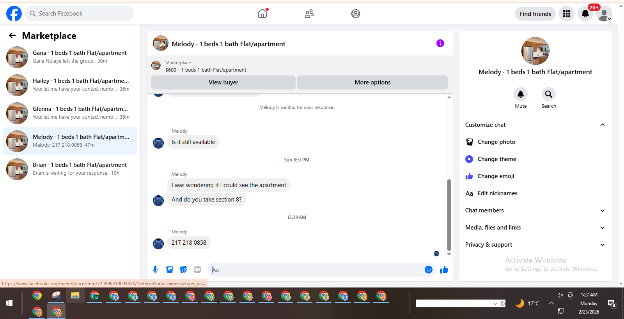Image resolution: width=624 pixels, height=319 pixels.
Task: Expand the Chat members section
Action: 535,210
